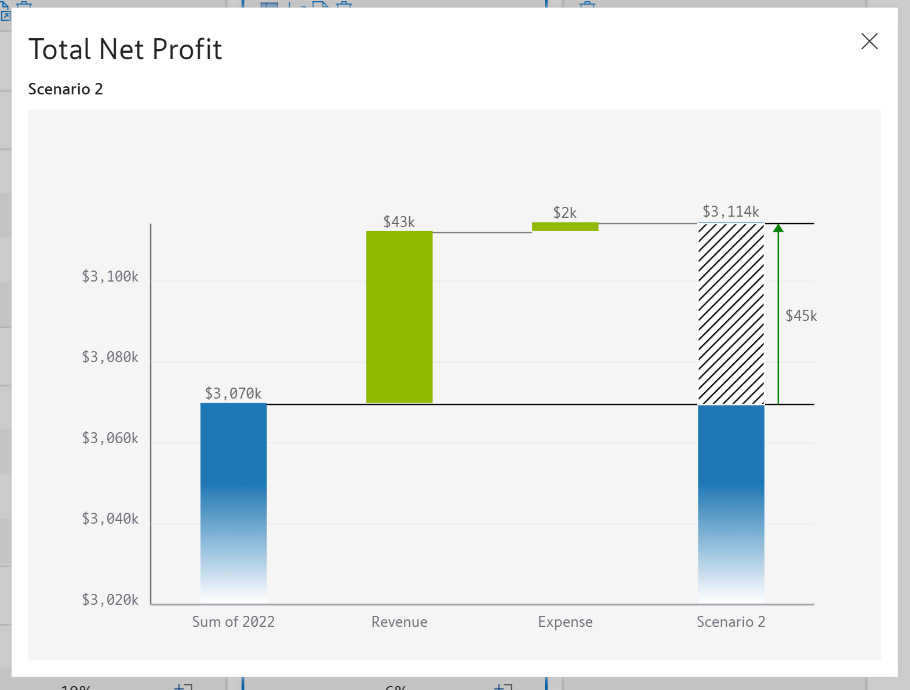Click the $45k difference label

click(801, 316)
